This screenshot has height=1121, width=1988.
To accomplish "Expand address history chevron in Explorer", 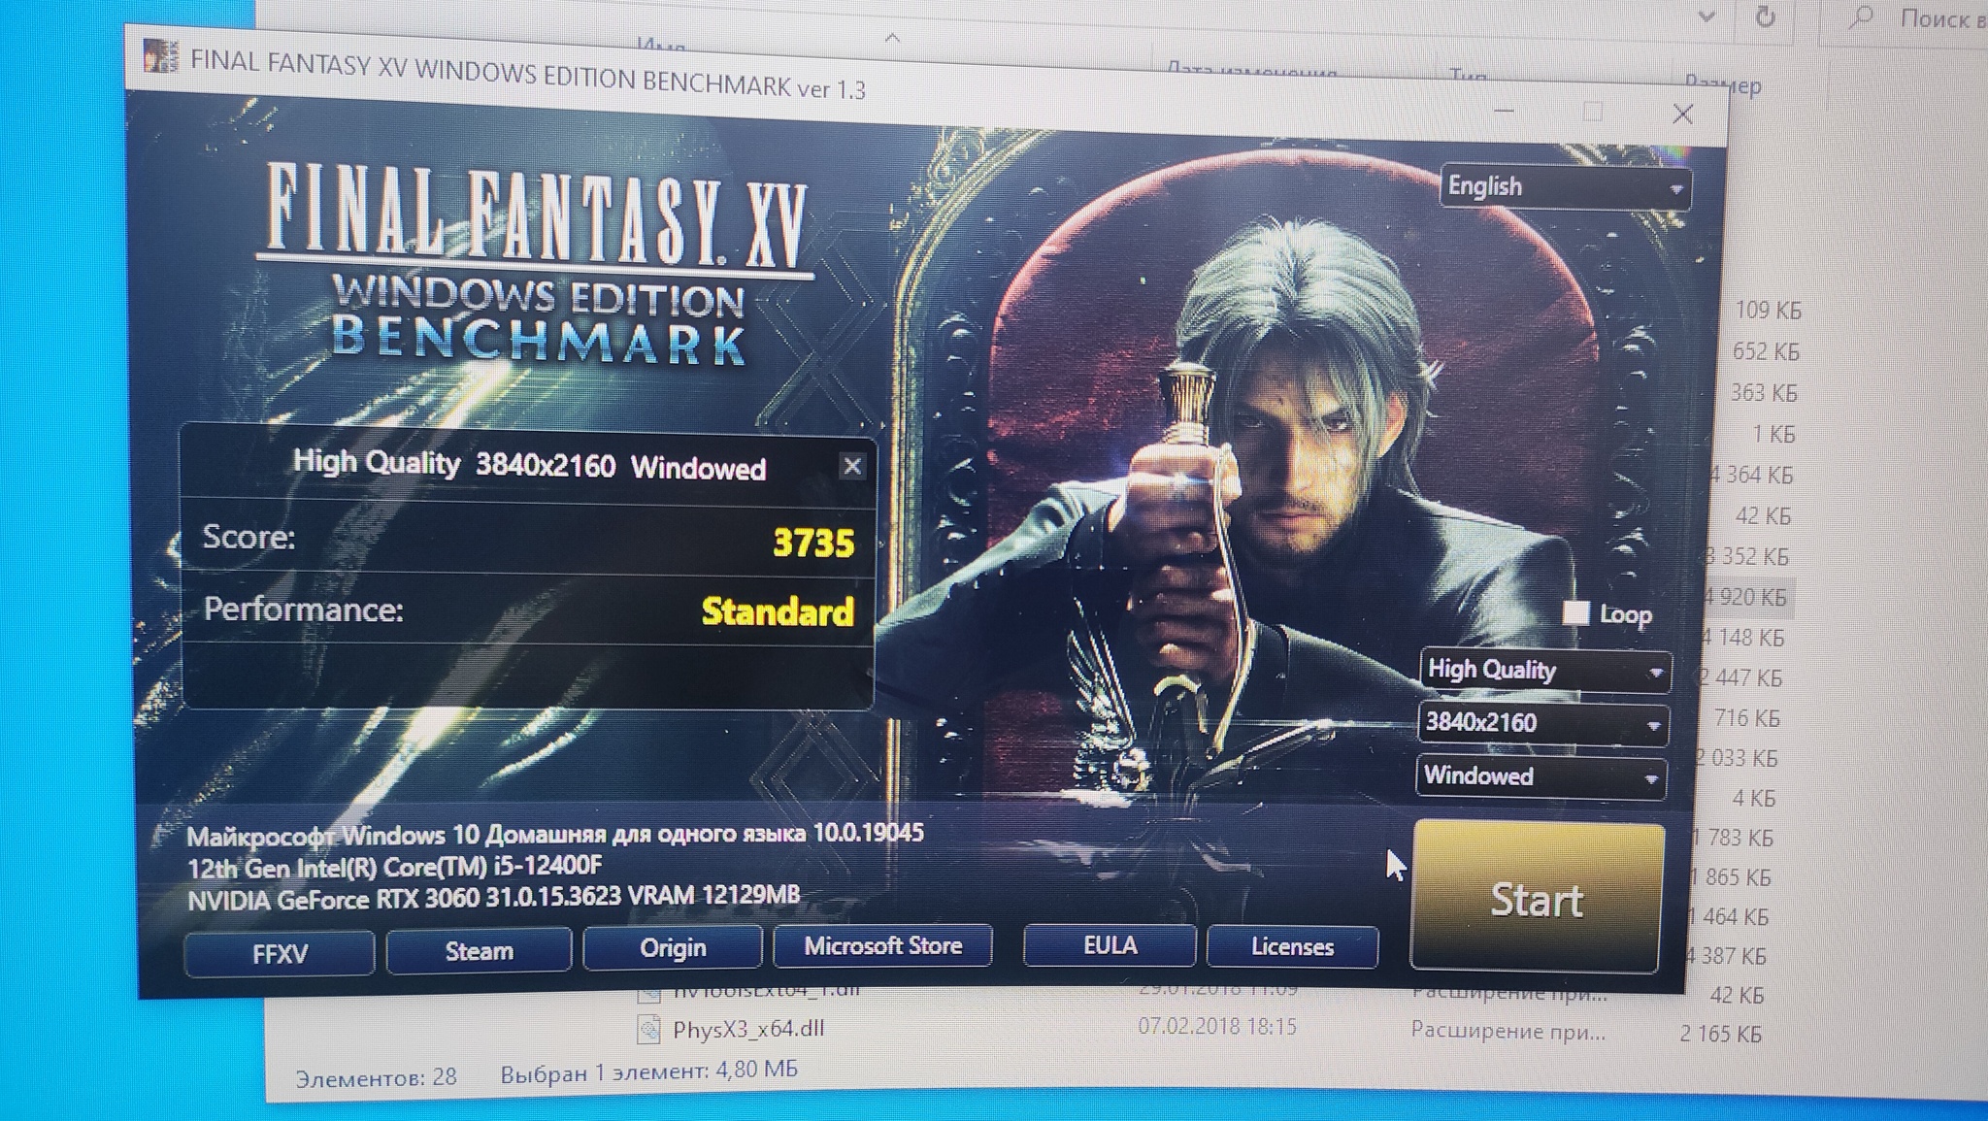I will point(1707,16).
